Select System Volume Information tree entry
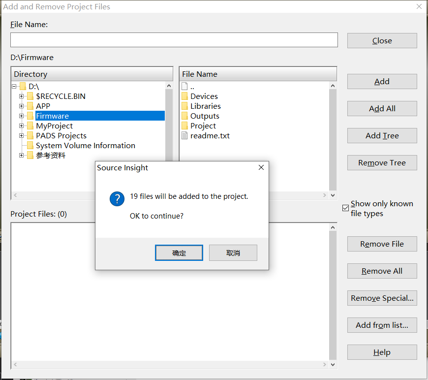This screenshot has height=380, width=428. pyautogui.click(x=86, y=145)
